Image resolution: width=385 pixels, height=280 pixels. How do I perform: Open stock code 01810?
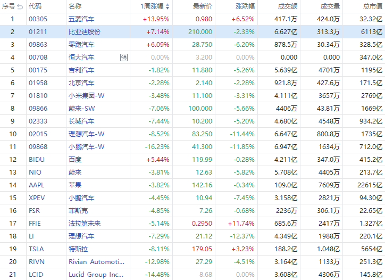coord(38,96)
